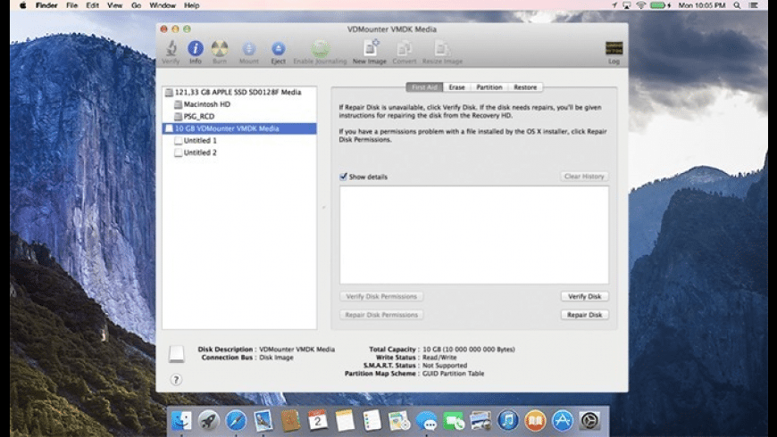Image resolution: width=777 pixels, height=437 pixels.
Task: Click the Burn toolbar icon
Action: [220, 52]
